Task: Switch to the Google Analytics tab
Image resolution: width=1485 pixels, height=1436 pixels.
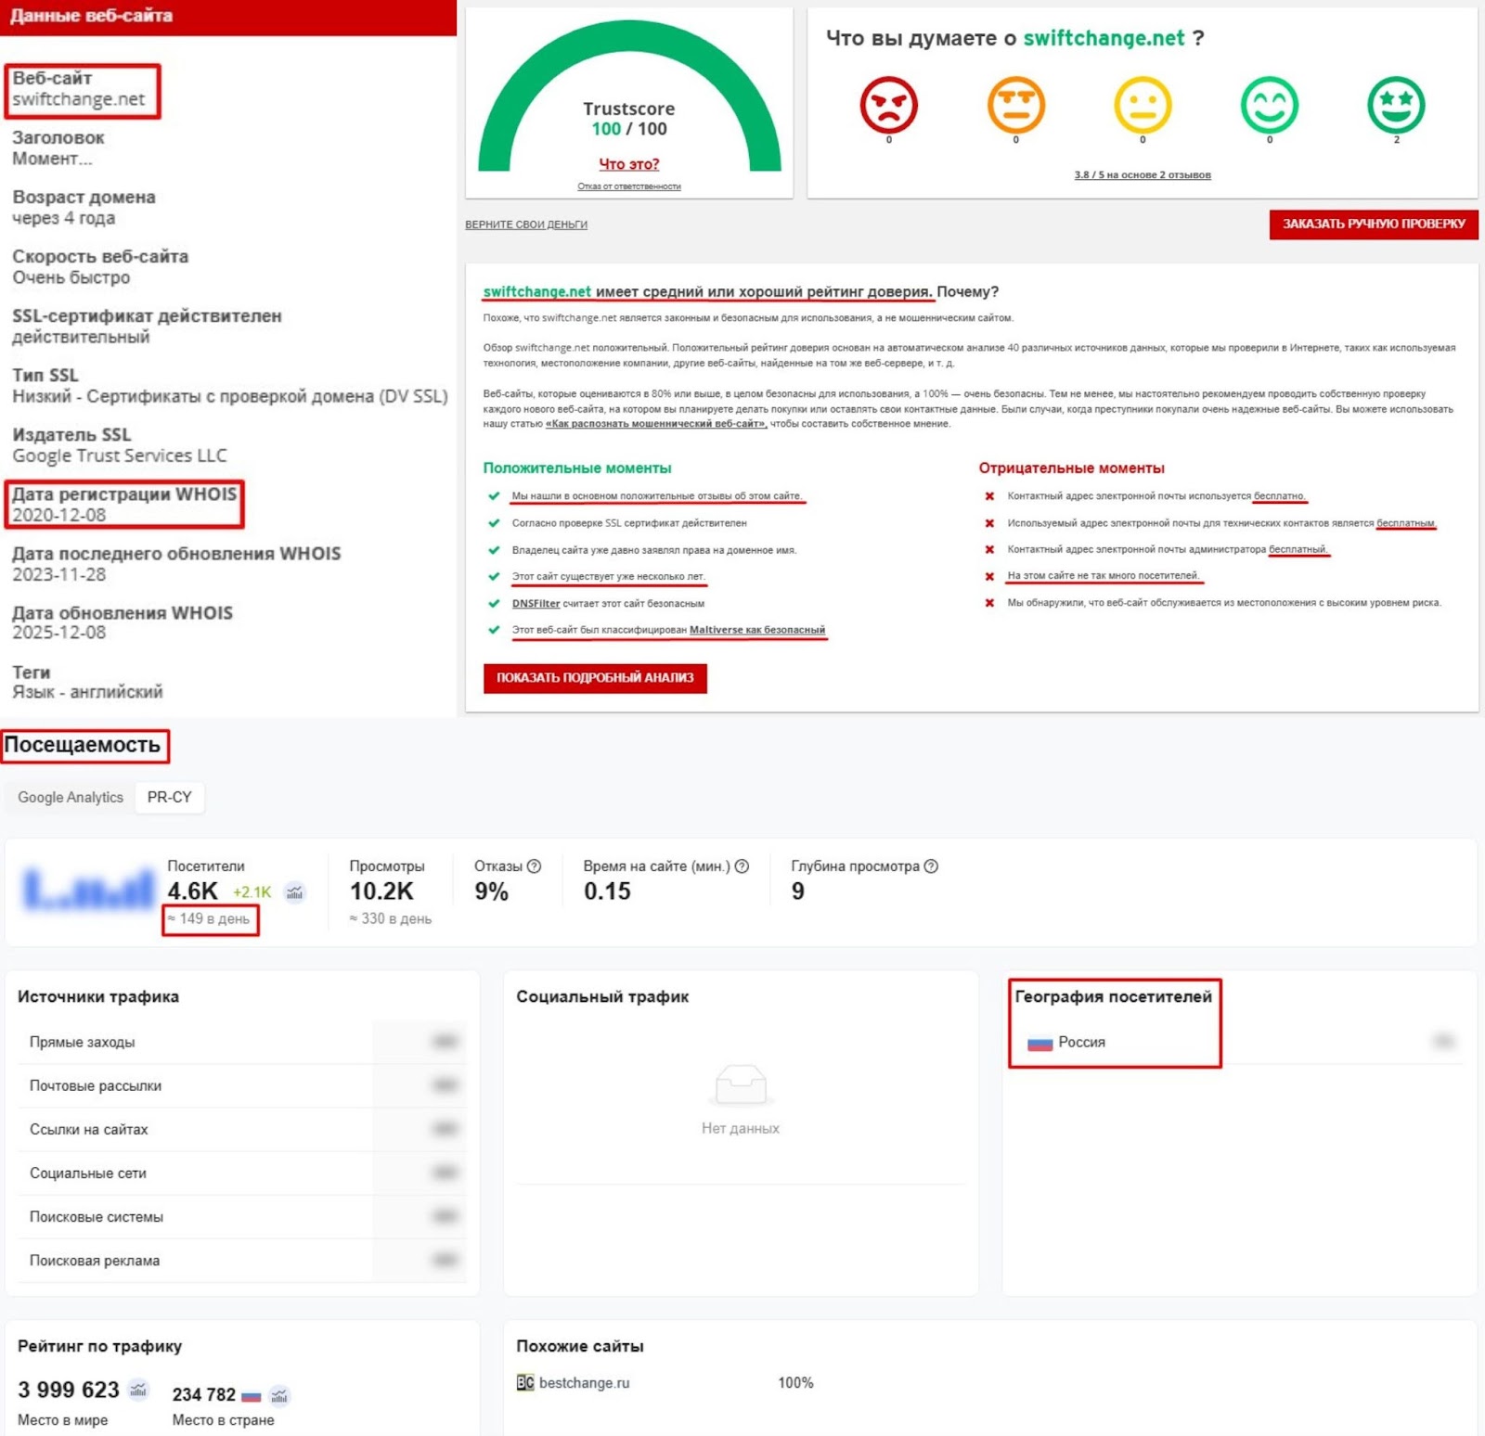Action: click(71, 798)
